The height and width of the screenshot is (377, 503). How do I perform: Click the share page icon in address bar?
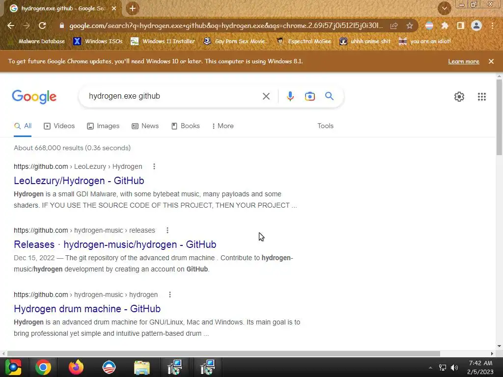tap(394, 26)
